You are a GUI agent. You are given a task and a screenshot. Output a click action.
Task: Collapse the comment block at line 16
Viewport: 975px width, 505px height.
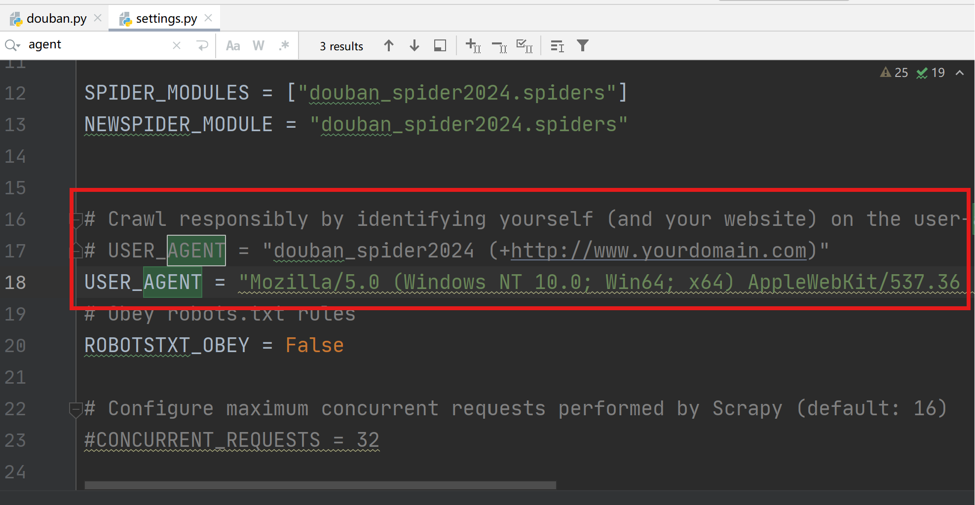tap(76, 219)
